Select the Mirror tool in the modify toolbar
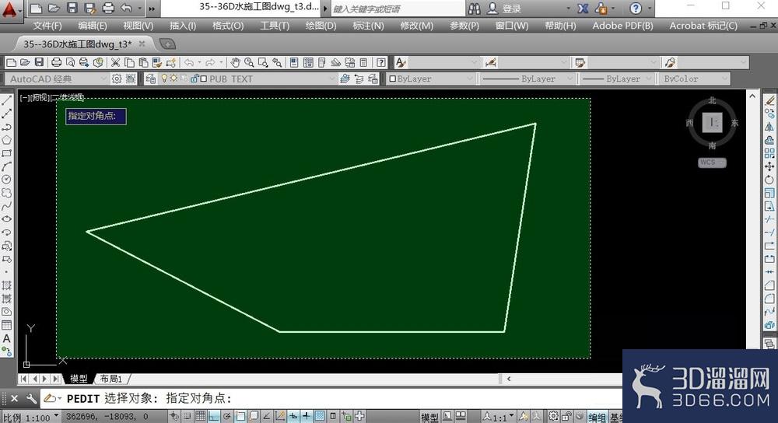The height and width of the screenshot is (423, 778). pyautogui.click(x=769, y=127)
